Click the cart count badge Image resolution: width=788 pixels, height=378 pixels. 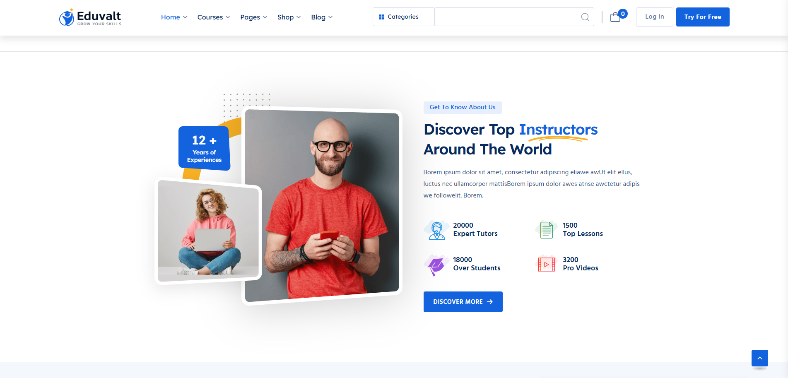[x=623, y=14]
